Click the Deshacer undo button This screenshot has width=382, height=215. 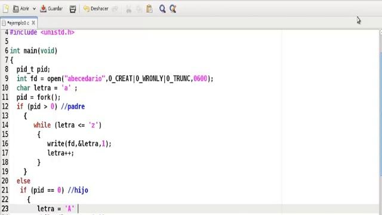point(95,9)
